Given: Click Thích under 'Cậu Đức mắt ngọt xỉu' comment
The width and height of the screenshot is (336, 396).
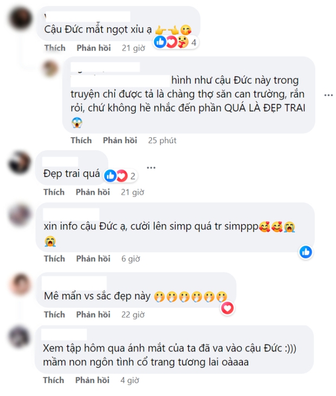Looking at the screenshot, I should 55,48.
